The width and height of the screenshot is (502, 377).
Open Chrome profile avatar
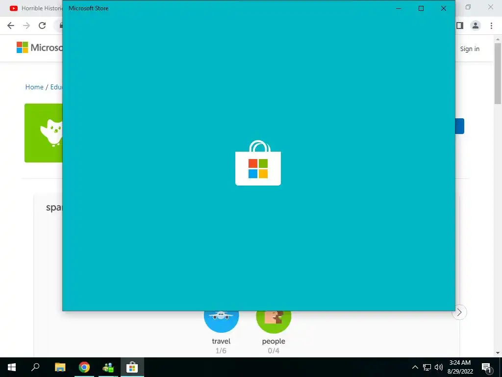(x=476, y=26)
